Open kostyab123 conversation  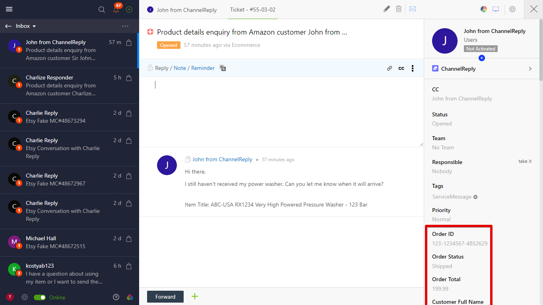(69, 274)
